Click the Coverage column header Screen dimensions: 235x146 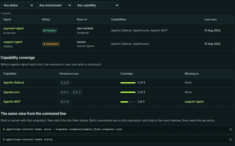[126, 74]
